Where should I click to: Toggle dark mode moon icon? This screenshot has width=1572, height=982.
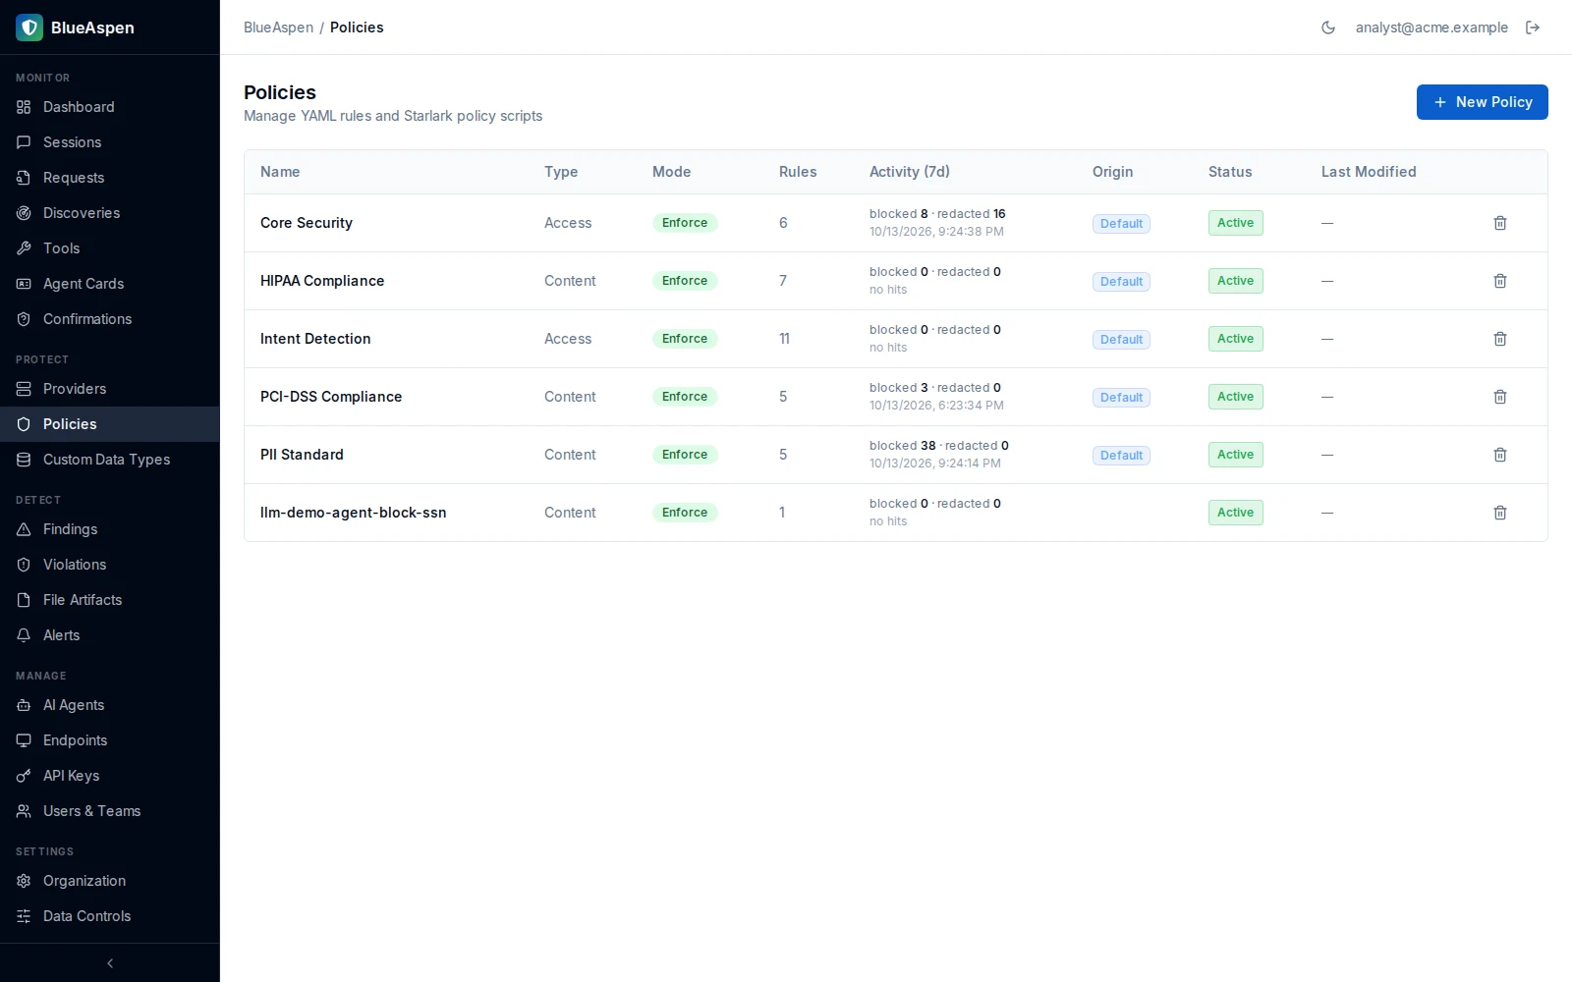(1328, 27)
